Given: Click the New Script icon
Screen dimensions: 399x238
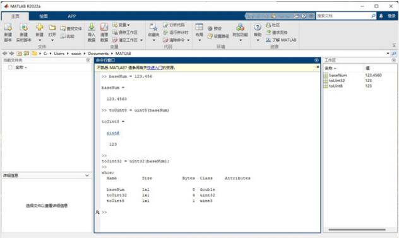Looking at the screenshot, I should tap(8, 27).
